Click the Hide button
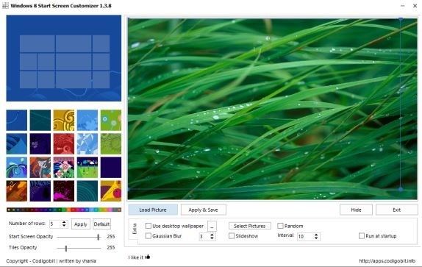The height and width of the screenshot is (267, 422). tap(356, 210)
